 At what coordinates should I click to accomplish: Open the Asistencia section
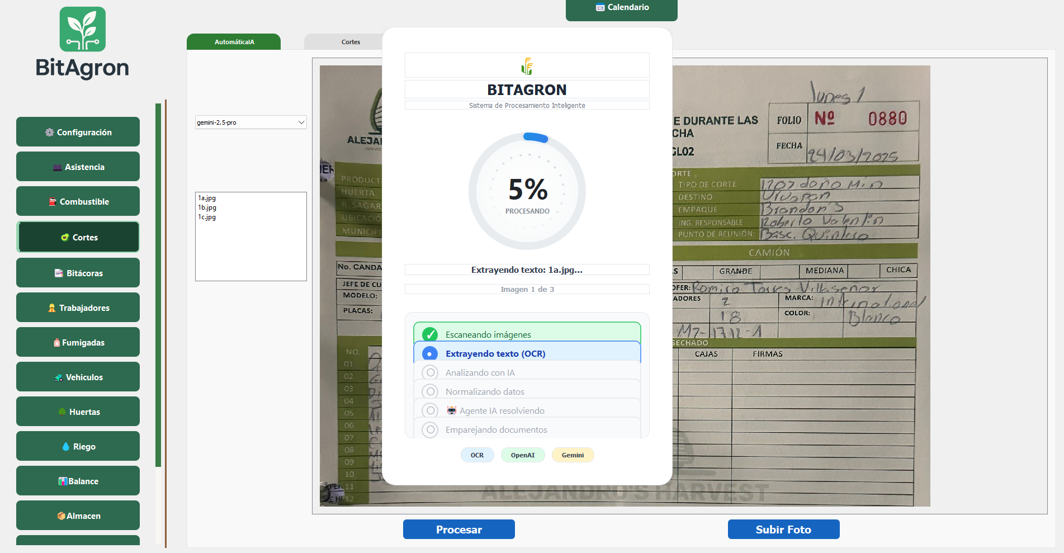[x=78, y=167]
